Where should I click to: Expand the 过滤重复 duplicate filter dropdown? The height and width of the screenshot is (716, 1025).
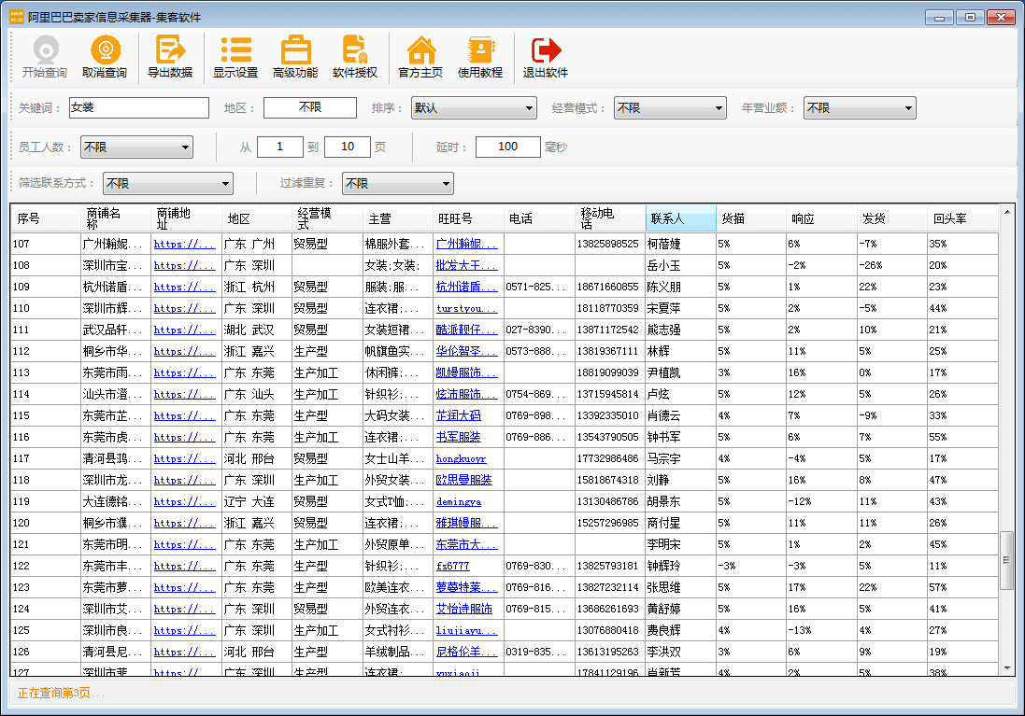(x=397, y=184)
